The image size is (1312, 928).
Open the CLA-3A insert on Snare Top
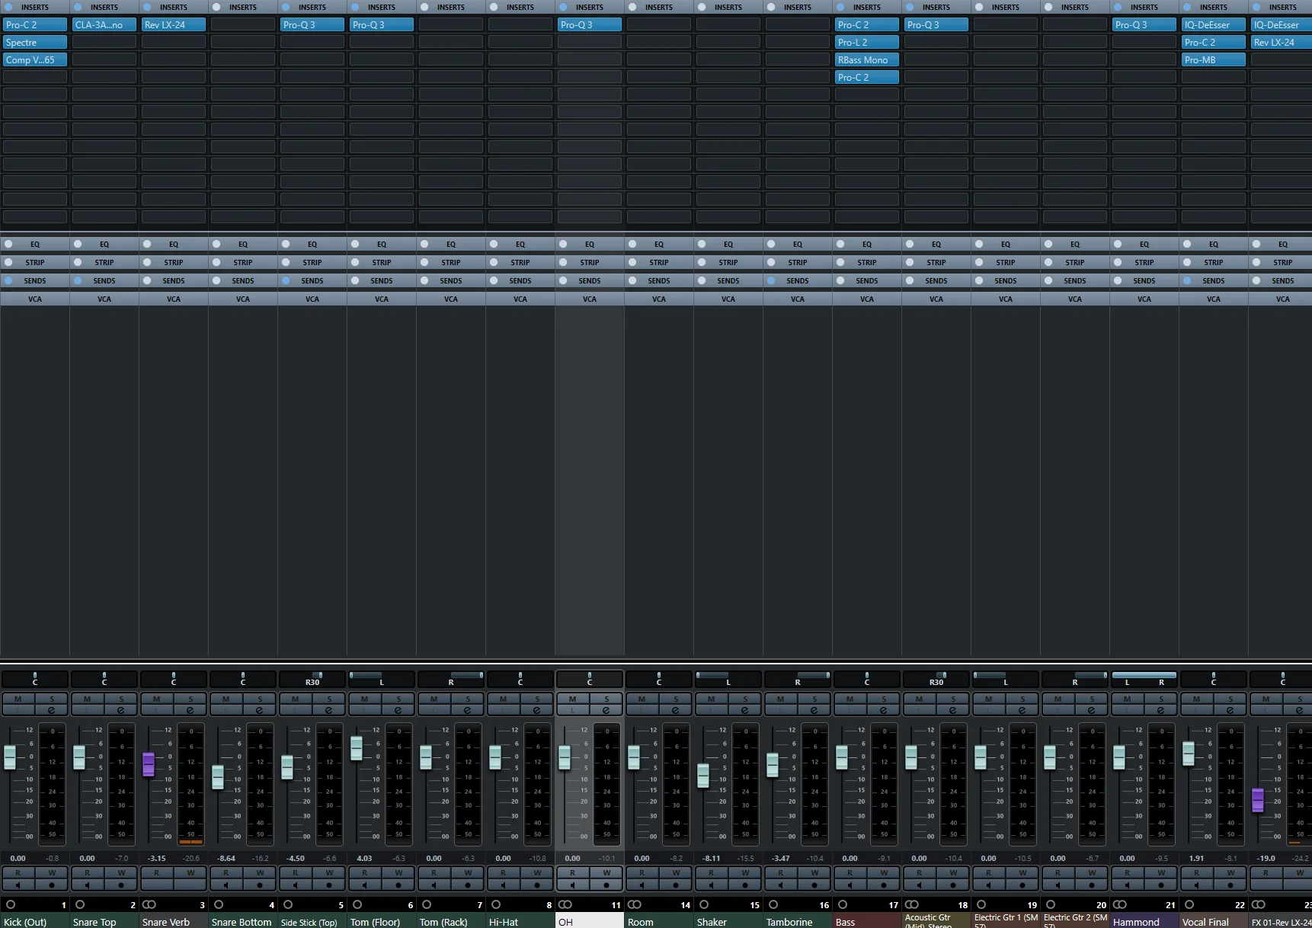click(x=104, y=25)
